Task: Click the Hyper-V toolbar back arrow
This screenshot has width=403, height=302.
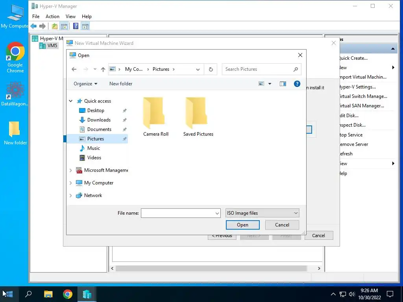Action: click(x=34, y=26)
